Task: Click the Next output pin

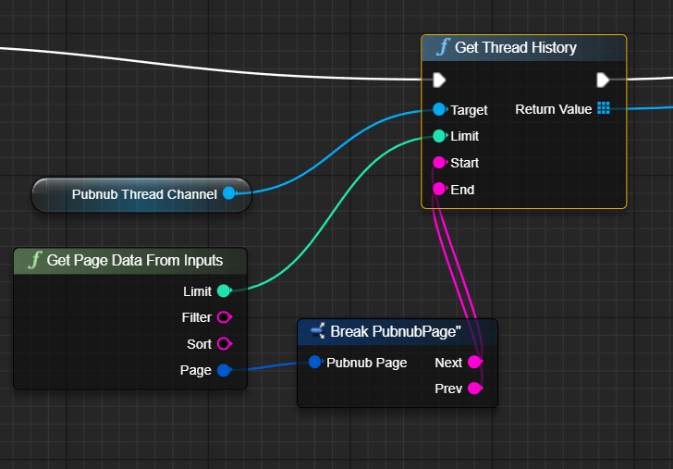Action: pyautogui.click(x=474, y=362)
